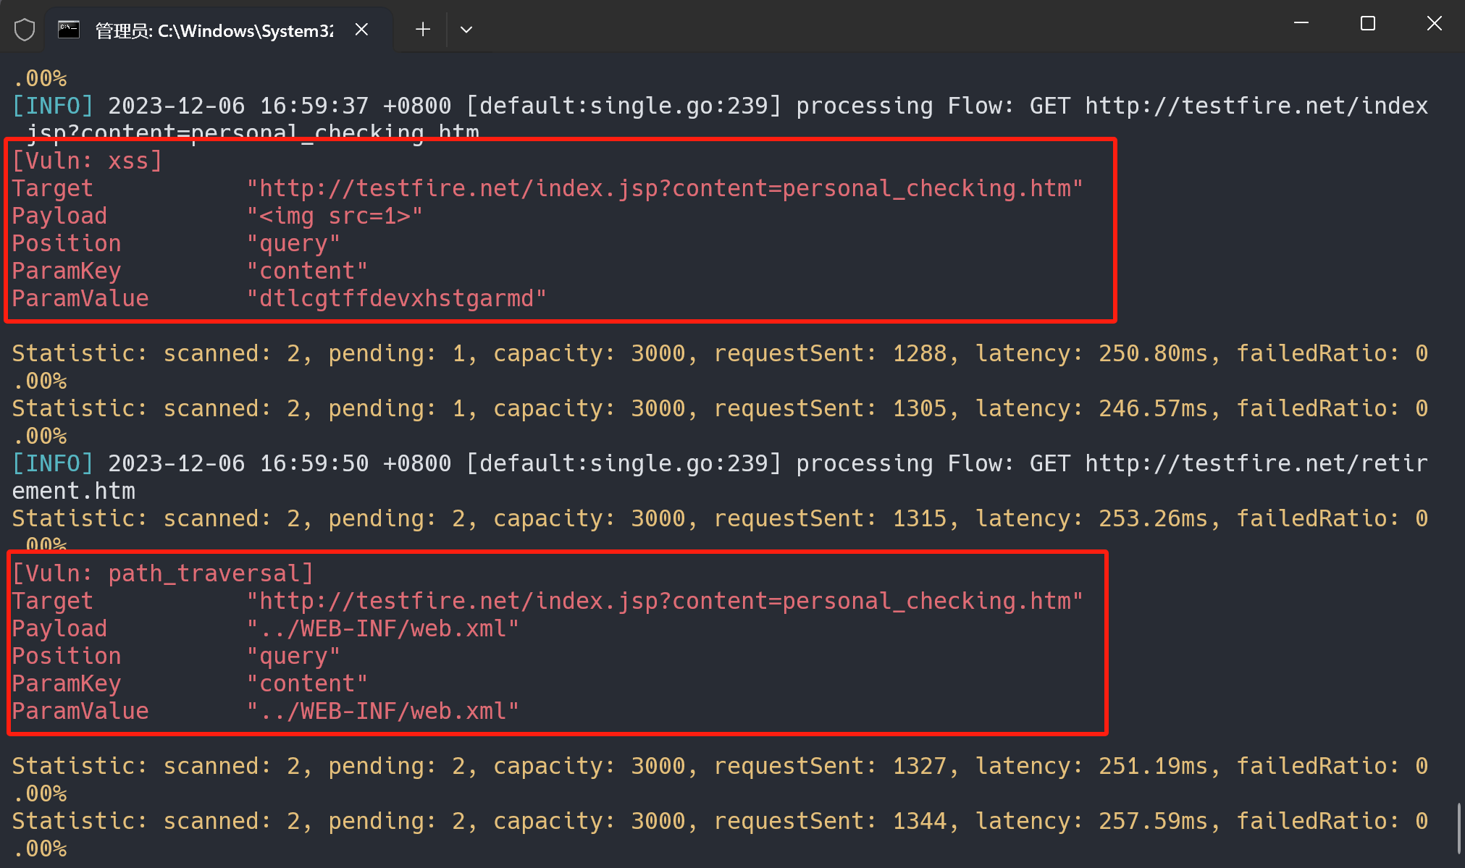Image resolution: width=1465 pixels, height=868 pixels.
Task: Minimize the terminal window
Action: click(1301, 23)
